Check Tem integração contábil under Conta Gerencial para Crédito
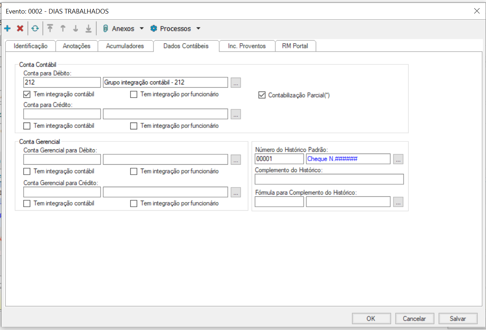This screenshot has width=486, height=330. (27, 203)
